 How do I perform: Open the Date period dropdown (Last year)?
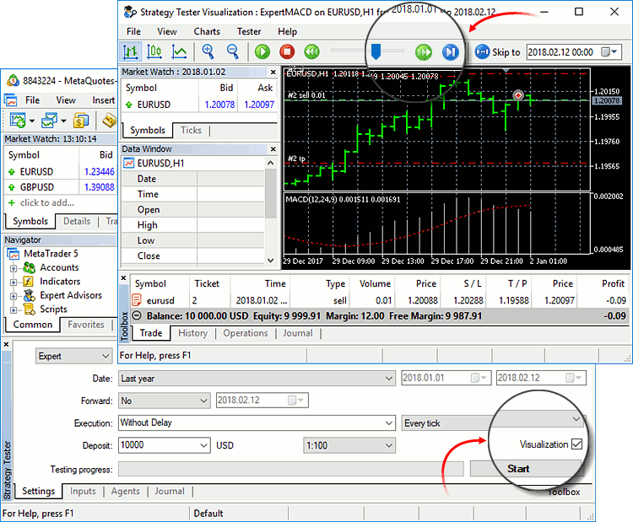257,379
